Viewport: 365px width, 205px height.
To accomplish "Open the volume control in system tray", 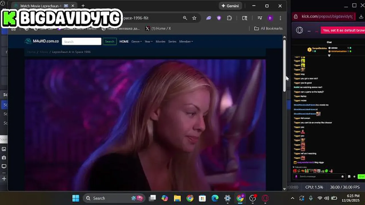I will click(x=326, y=198).
